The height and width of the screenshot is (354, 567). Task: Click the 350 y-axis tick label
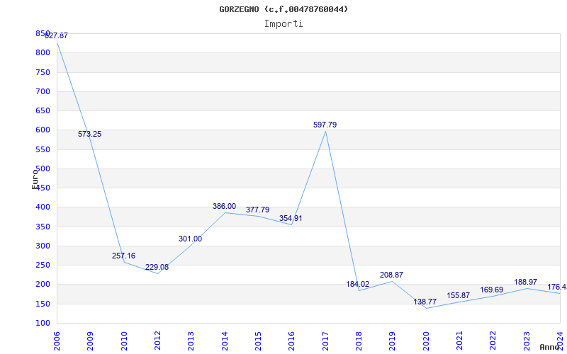coord(43,227)
